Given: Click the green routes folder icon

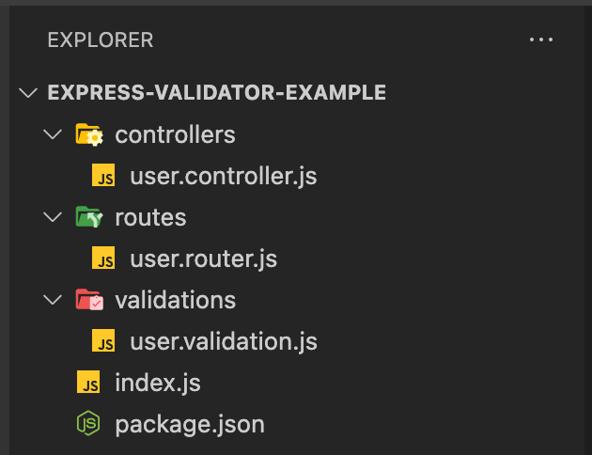Looking at the screenshot, I should [89, 217].
